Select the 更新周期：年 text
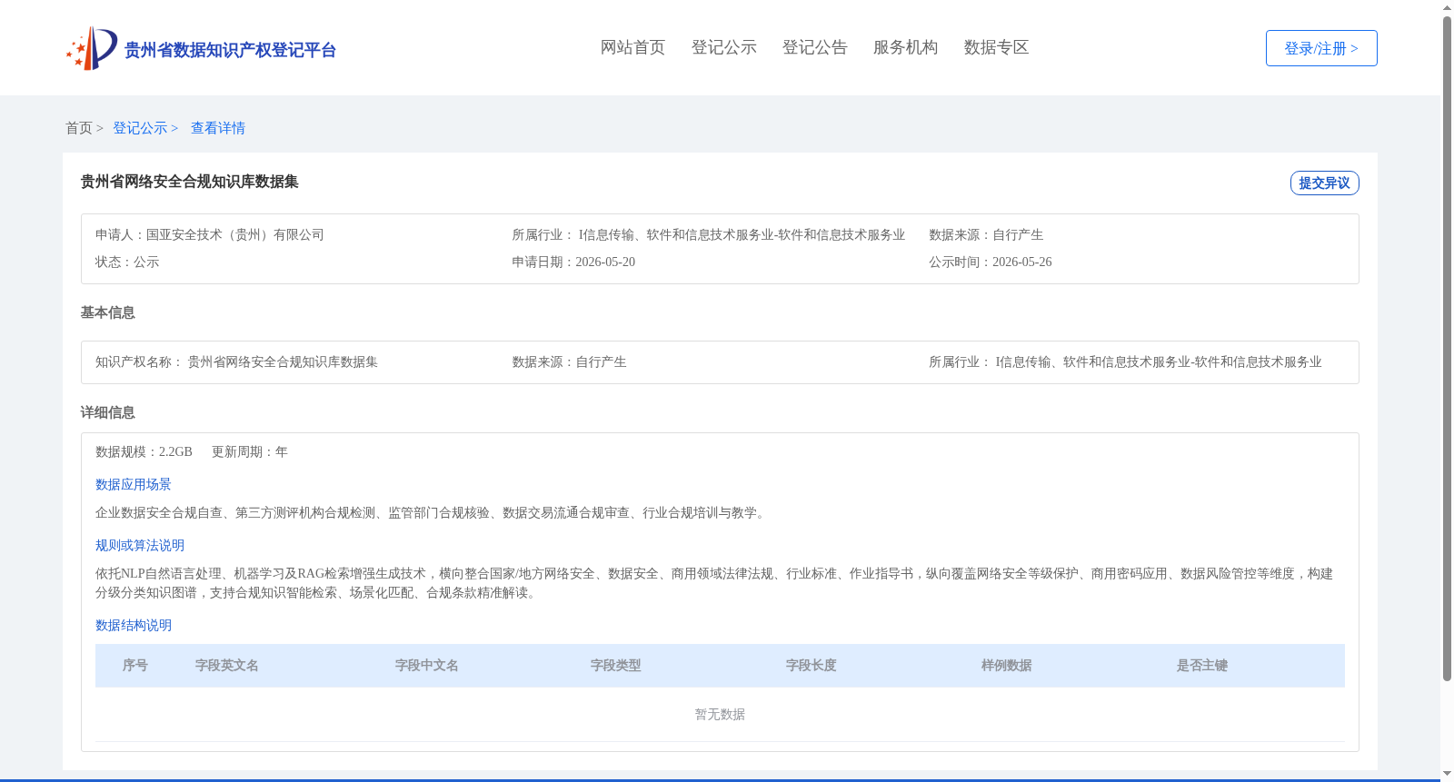 pyautogui.click(x=250, y=451)
